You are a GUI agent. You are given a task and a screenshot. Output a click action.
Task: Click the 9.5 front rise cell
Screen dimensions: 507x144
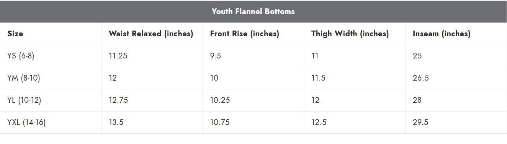[x=216, y=56]
